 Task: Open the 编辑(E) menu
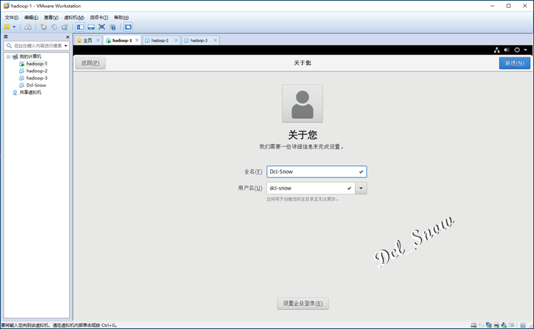click(31, 18)
